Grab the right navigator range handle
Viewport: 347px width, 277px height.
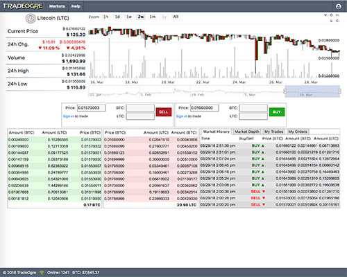[339, 91]
